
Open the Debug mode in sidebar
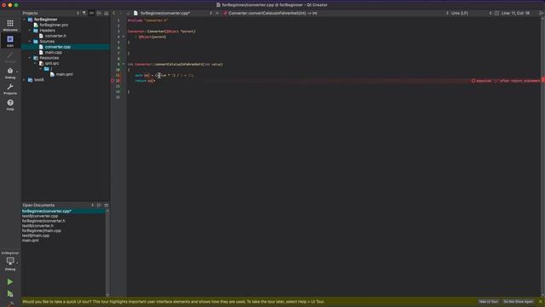coord(10,73)
